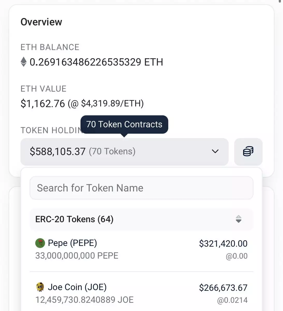Screen dimensions: 283x311
Task: Select the $266,673.67 JOE value
Action: (x=223, y=288)
